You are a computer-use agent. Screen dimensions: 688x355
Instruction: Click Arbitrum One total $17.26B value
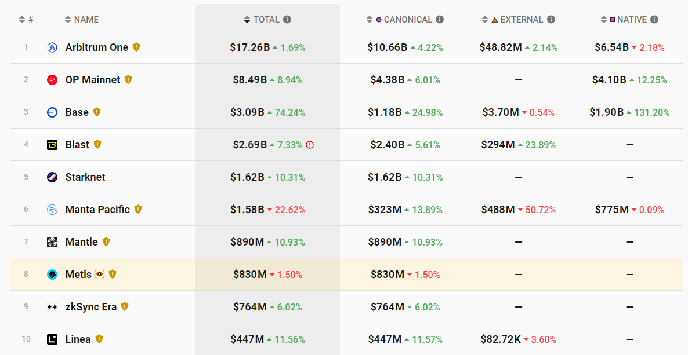249,47
